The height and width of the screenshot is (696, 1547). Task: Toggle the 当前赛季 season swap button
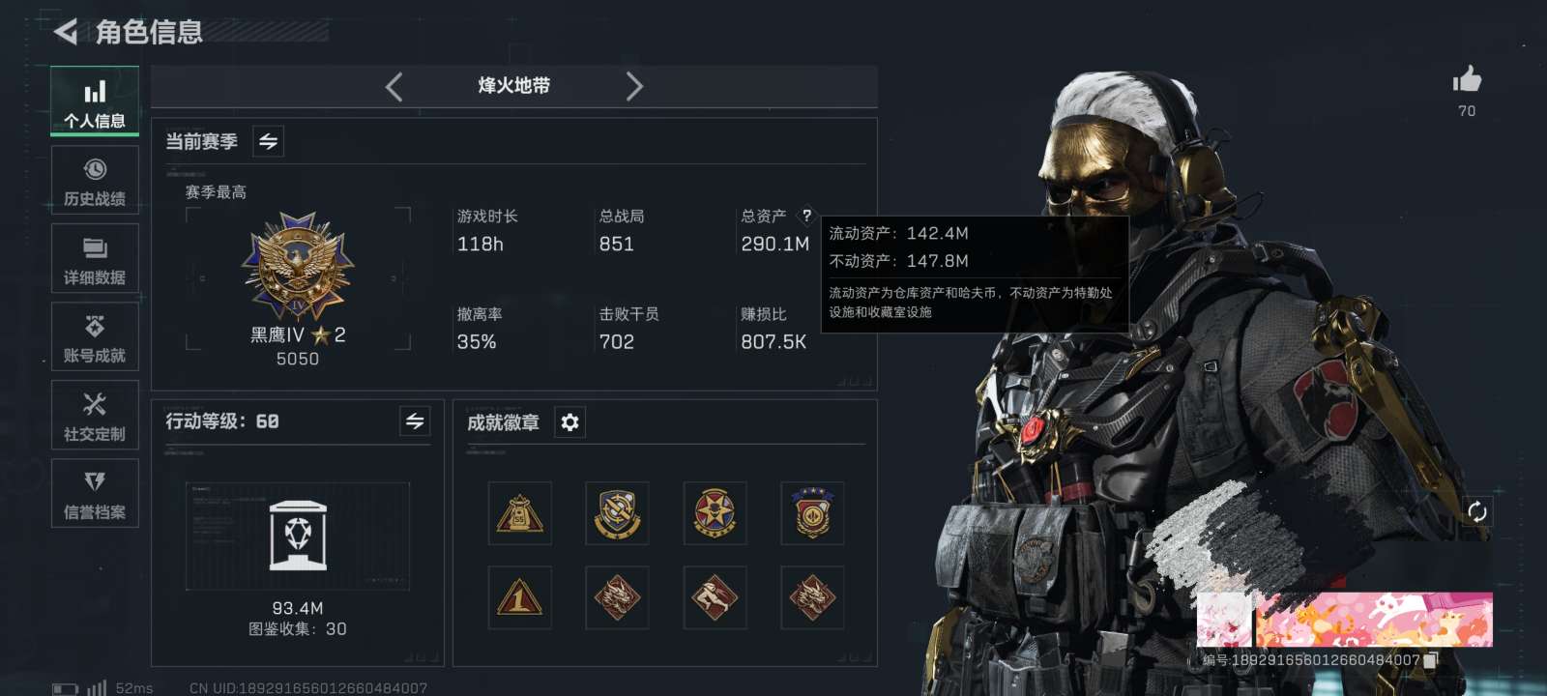pos(268,141)
